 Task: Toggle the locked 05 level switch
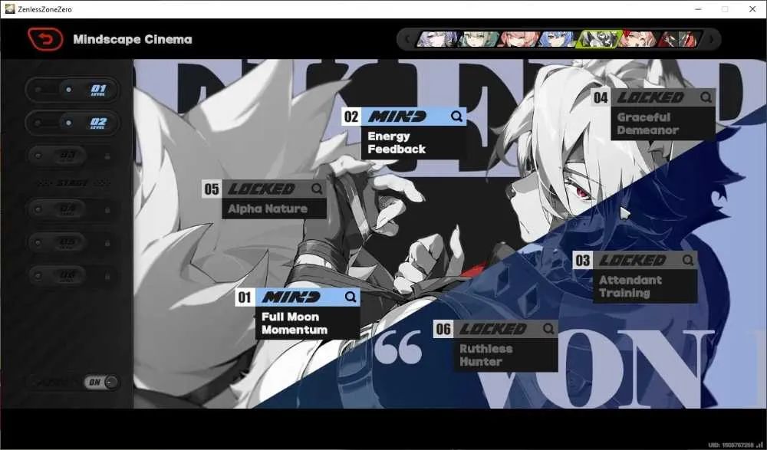coord(72,242)
